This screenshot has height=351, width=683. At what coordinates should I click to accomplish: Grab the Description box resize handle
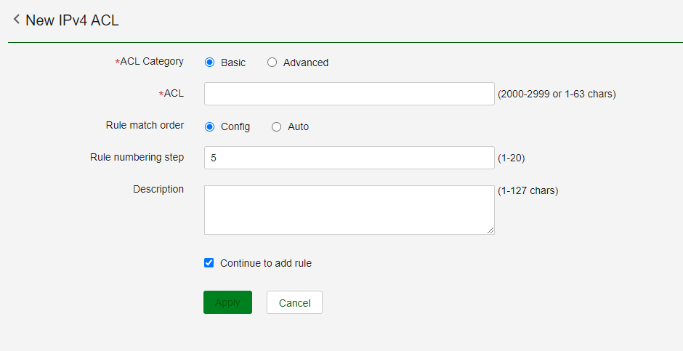(490, 230)
